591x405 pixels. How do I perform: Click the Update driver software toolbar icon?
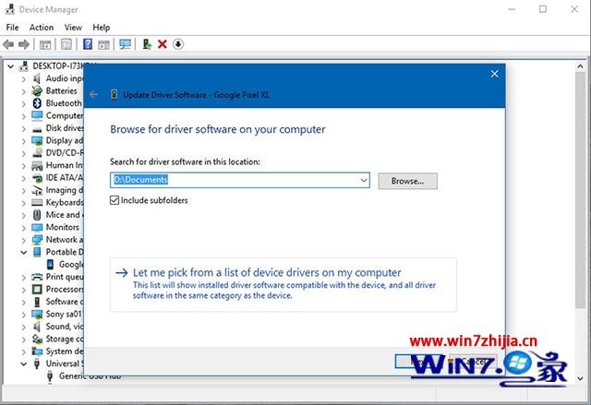tap(147, 44)
